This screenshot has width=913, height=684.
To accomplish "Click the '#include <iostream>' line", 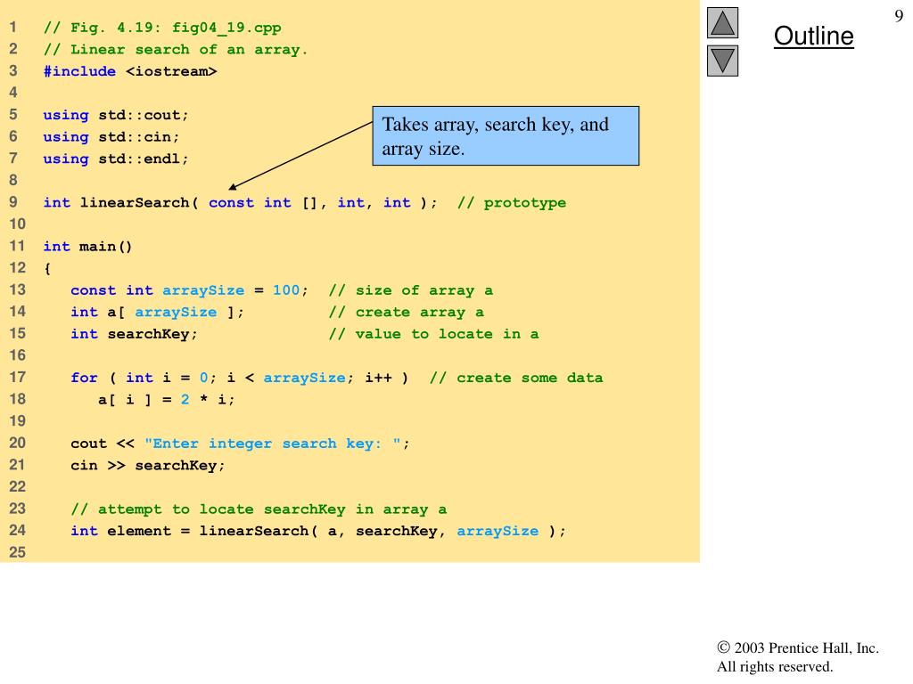I will tap(130, 71).
